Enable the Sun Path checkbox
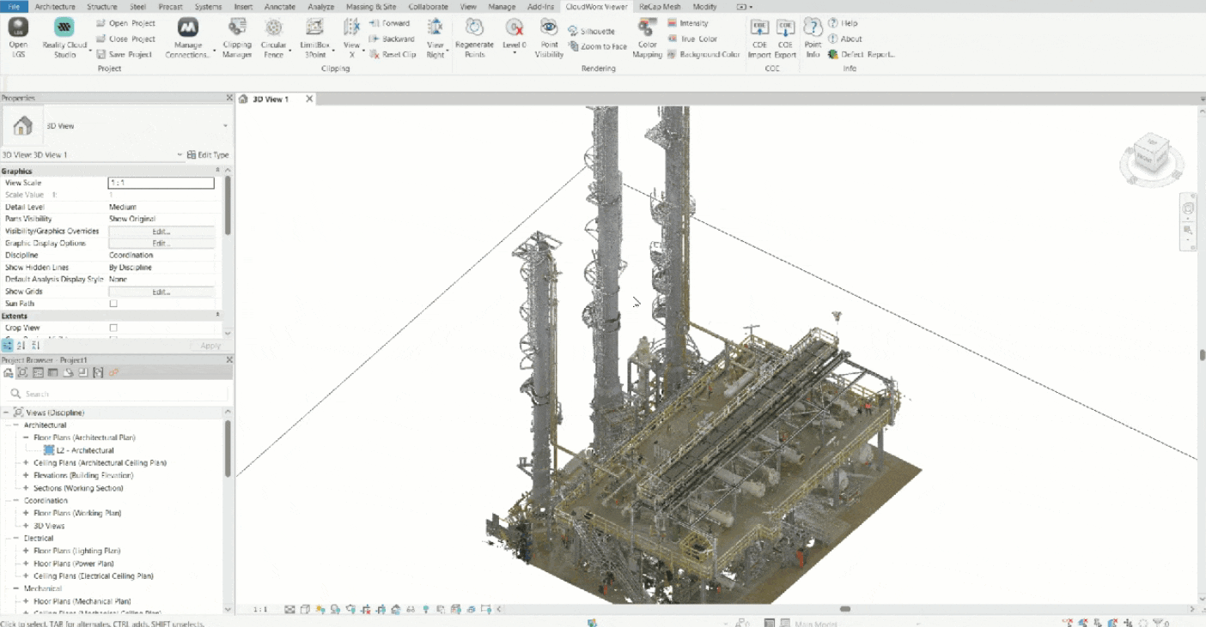Screen dimensions: 1206x627 point(113,304)
